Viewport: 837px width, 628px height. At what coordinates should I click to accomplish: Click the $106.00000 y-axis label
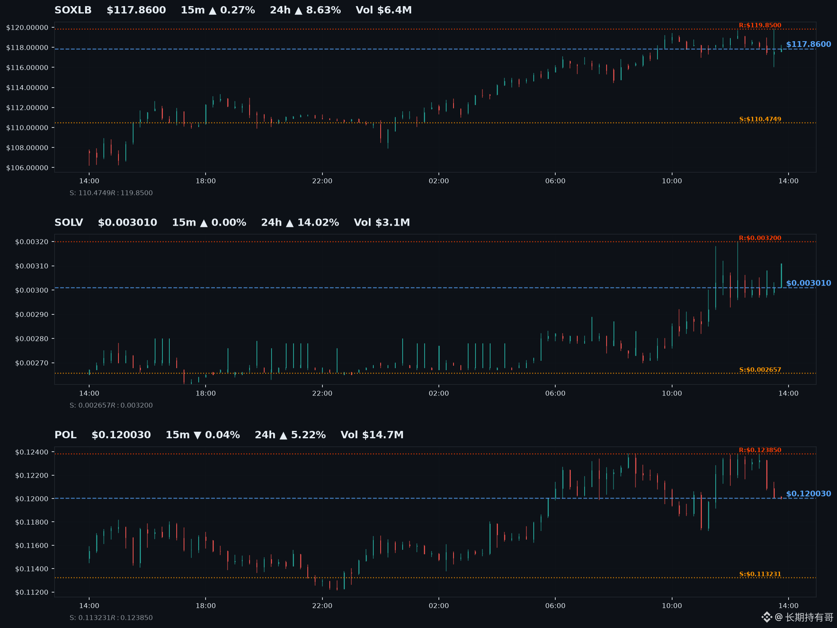point(27,168)
